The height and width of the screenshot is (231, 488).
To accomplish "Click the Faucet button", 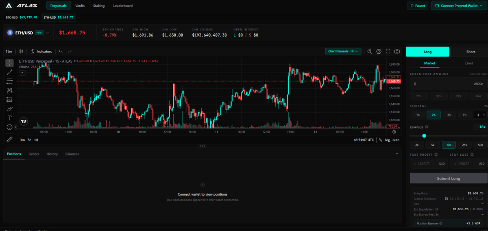I will click(x=418, y=6).
